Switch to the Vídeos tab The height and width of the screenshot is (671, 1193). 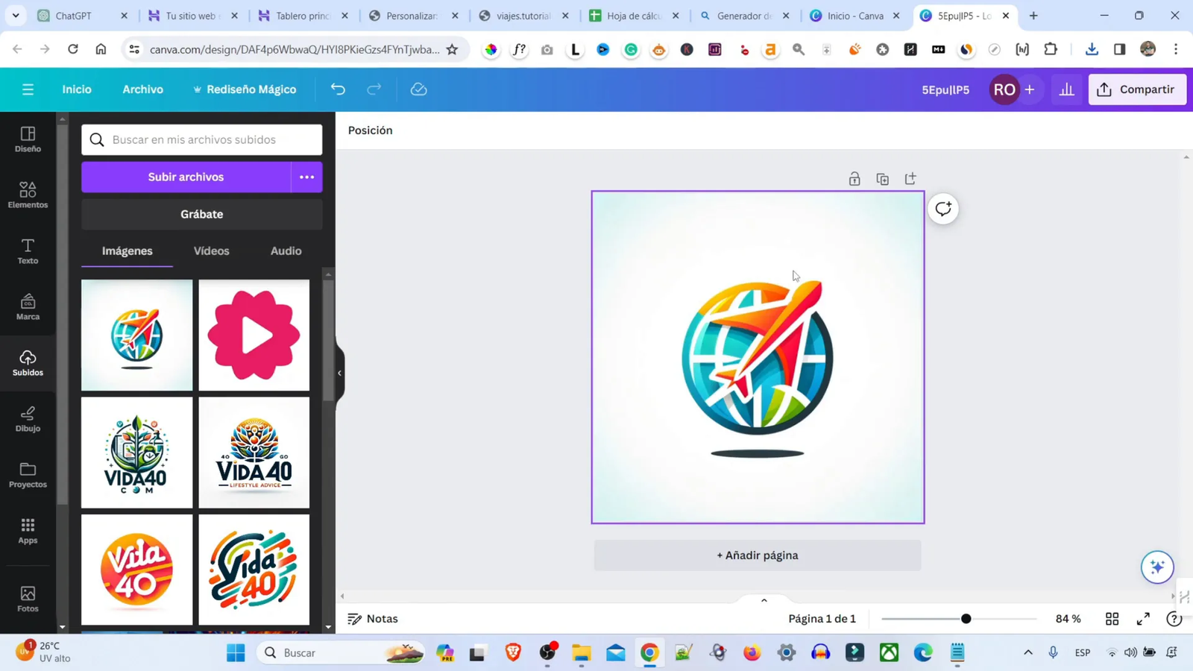pos(211,251)
